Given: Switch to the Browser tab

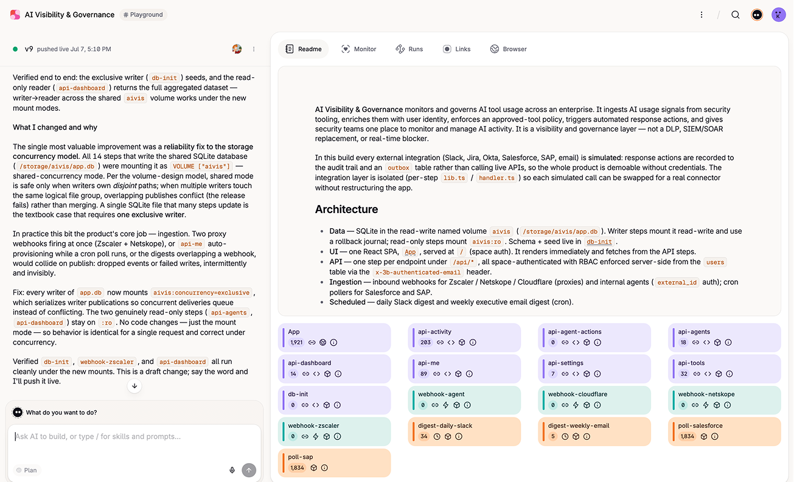Looking at the screenshot, I should point(508,49).
